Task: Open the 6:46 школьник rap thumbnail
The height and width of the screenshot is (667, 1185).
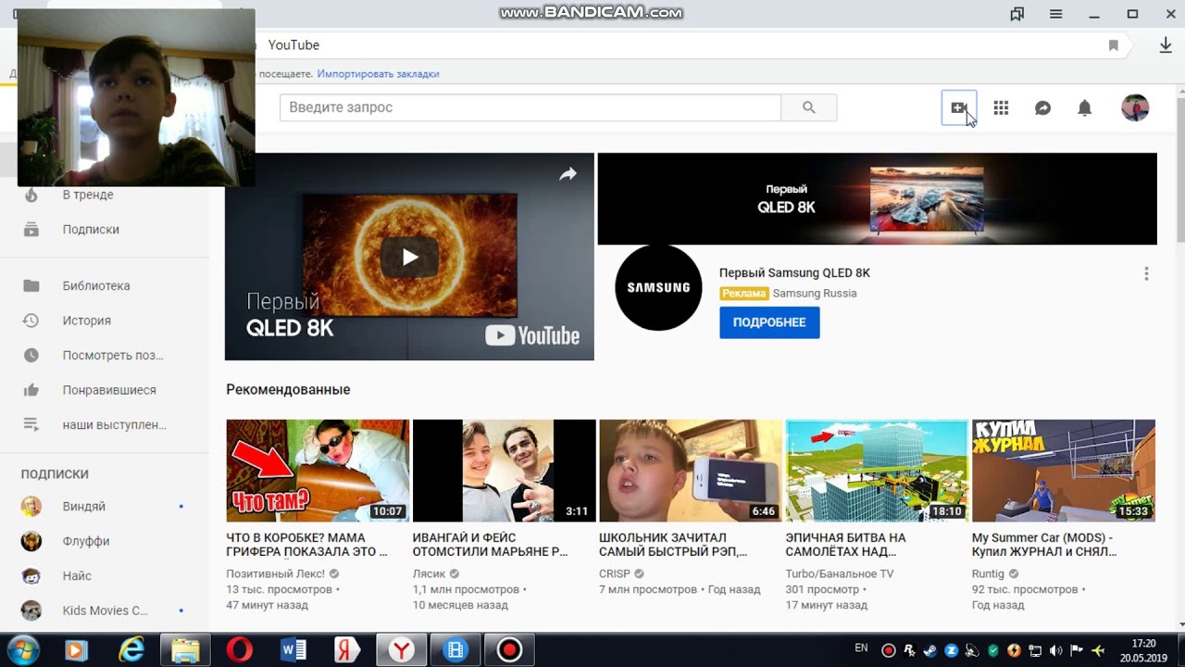Action: (691, 471)
